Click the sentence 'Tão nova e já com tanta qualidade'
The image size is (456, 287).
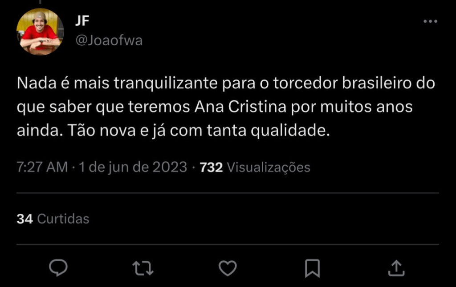[198, 131]
